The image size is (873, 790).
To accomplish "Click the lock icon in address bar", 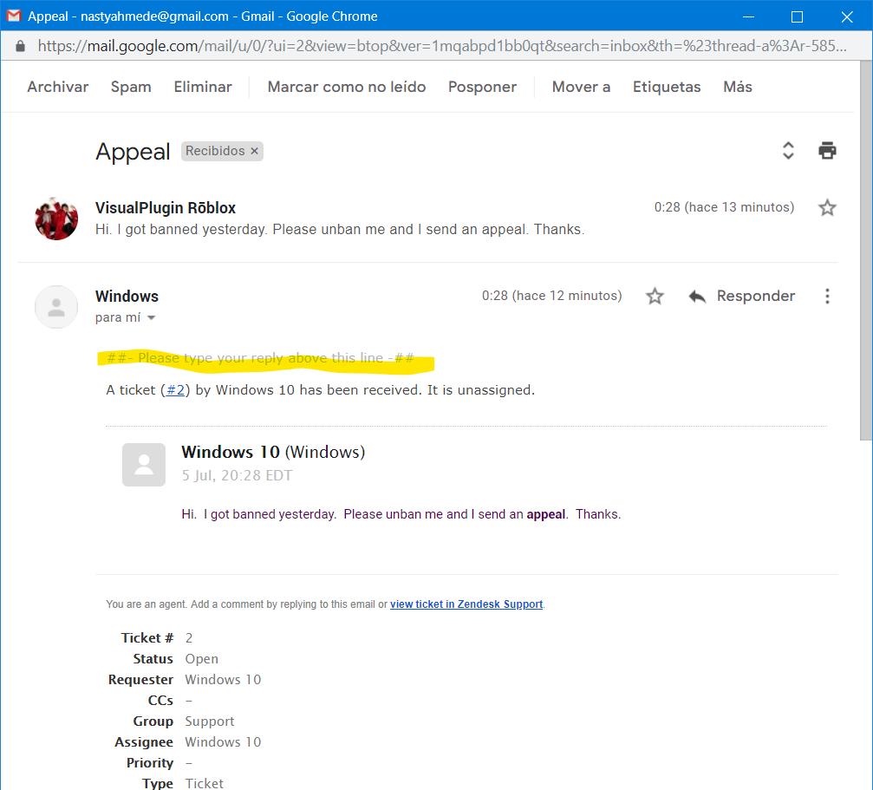I will [x=20, y=46].
